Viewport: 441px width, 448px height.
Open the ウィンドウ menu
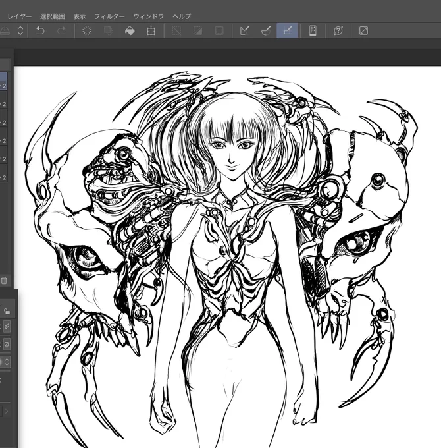pyautogui.click(x=149, y=16)
